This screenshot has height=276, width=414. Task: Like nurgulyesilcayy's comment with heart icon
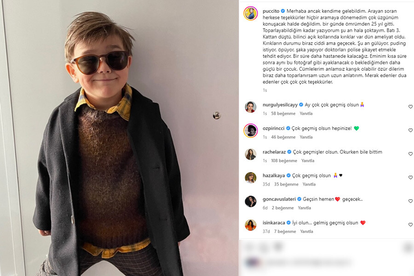410,107
